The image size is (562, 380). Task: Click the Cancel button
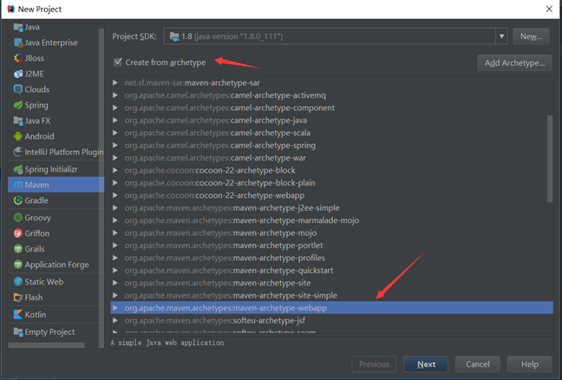[477, 364]
